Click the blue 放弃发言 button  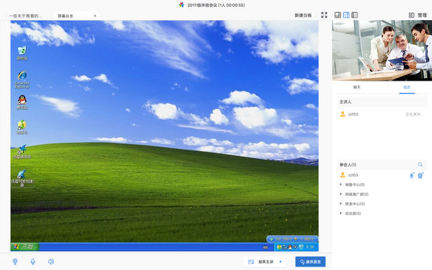tap(310, 262)
